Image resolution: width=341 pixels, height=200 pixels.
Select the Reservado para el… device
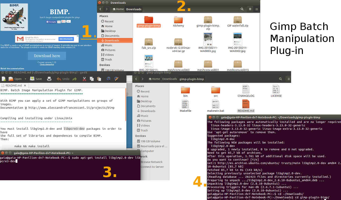(152, 146)
